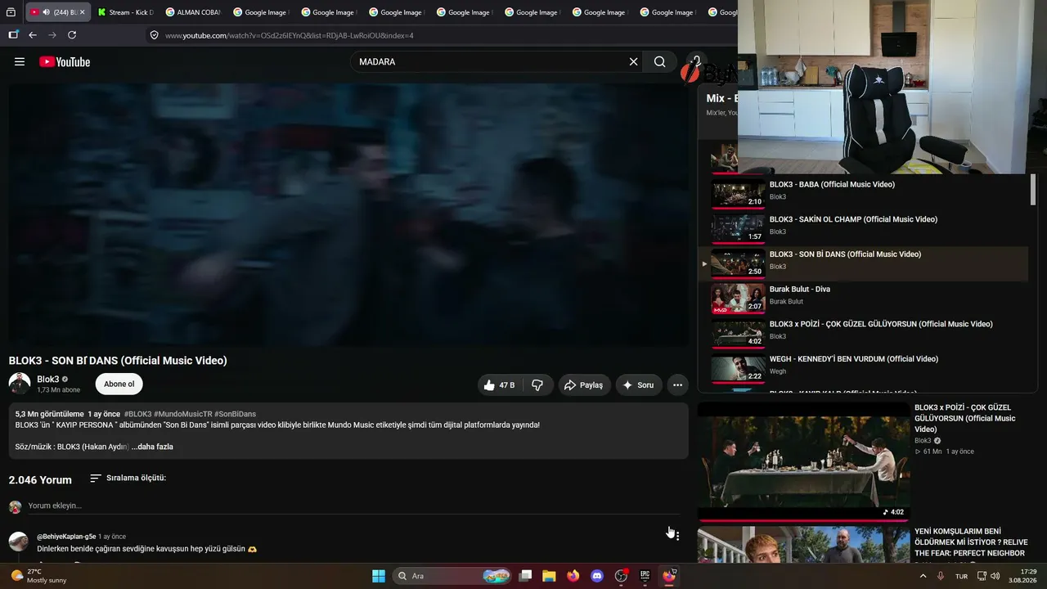Viewport: 1047px width, 589px height.
Task: Open the Soru ask button
Action: (x=639, y=384)
